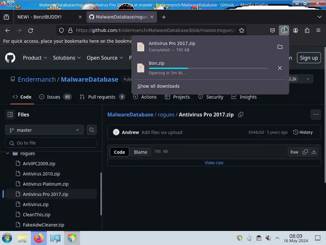The image size is (326, 245).
Task: Open the Issues tab
Action: [55, 97]
